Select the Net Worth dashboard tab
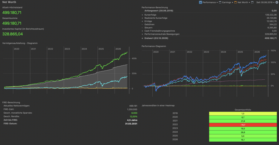 241,2
